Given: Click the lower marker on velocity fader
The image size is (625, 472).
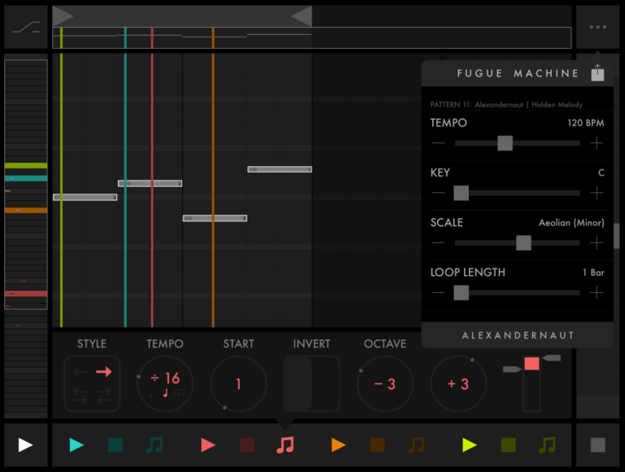Looking at the screenshot, I should pos(512,369).
